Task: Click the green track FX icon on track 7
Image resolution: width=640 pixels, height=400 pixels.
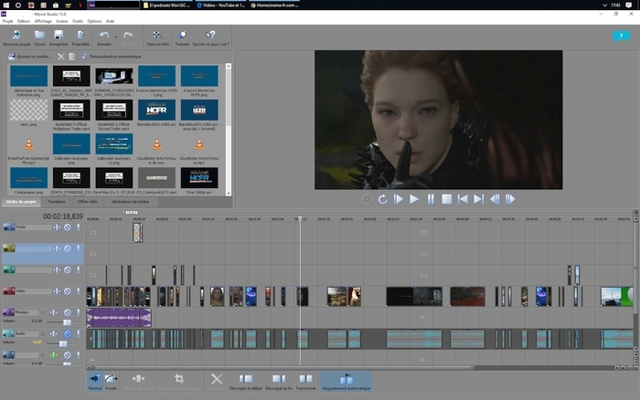Action: (54, 355)
